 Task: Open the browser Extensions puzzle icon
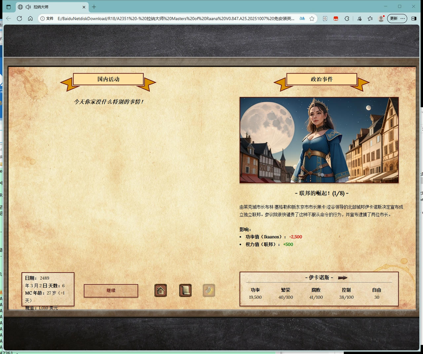pyautogui.click(x=347, y=19)
